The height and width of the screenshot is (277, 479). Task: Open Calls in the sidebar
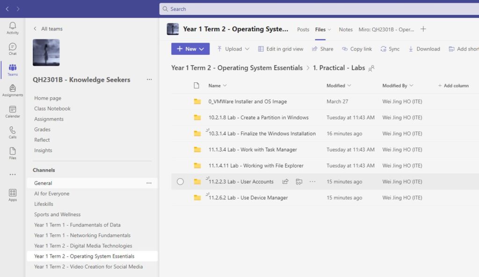coord(13,132)
